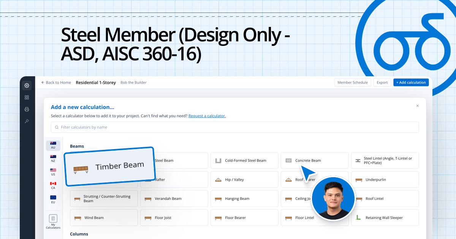
Task: Click the Export button
Action: tap(382, 82)
